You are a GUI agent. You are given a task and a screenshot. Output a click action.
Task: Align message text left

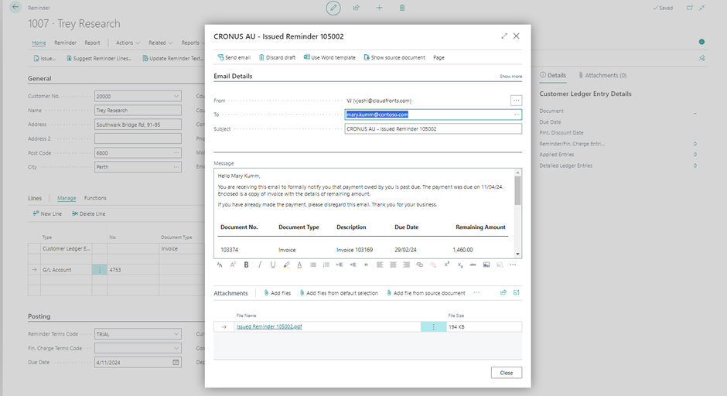380,265
